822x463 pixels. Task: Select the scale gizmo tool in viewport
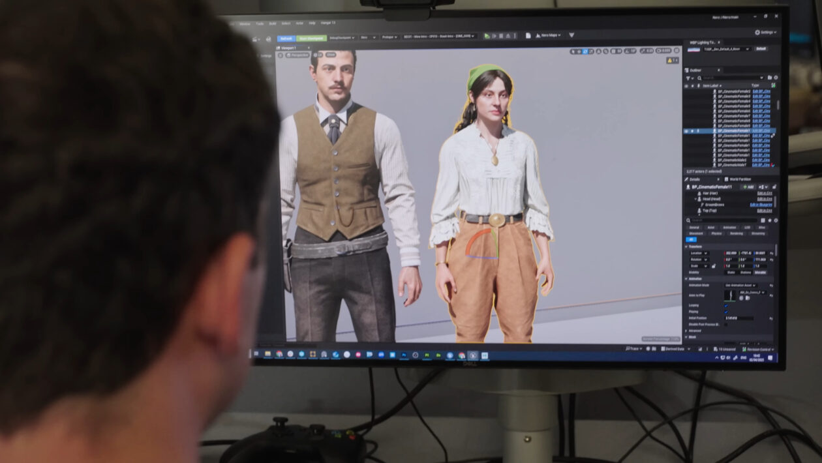(x=591, y=51)
